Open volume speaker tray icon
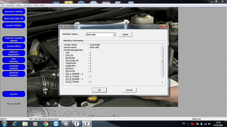Image resolution: width=227 pixels, height=127 pixels. point(209,124)
